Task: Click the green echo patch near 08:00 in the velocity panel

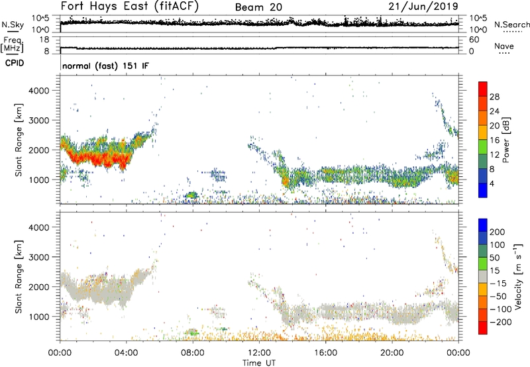Action: tap(191, 332)
